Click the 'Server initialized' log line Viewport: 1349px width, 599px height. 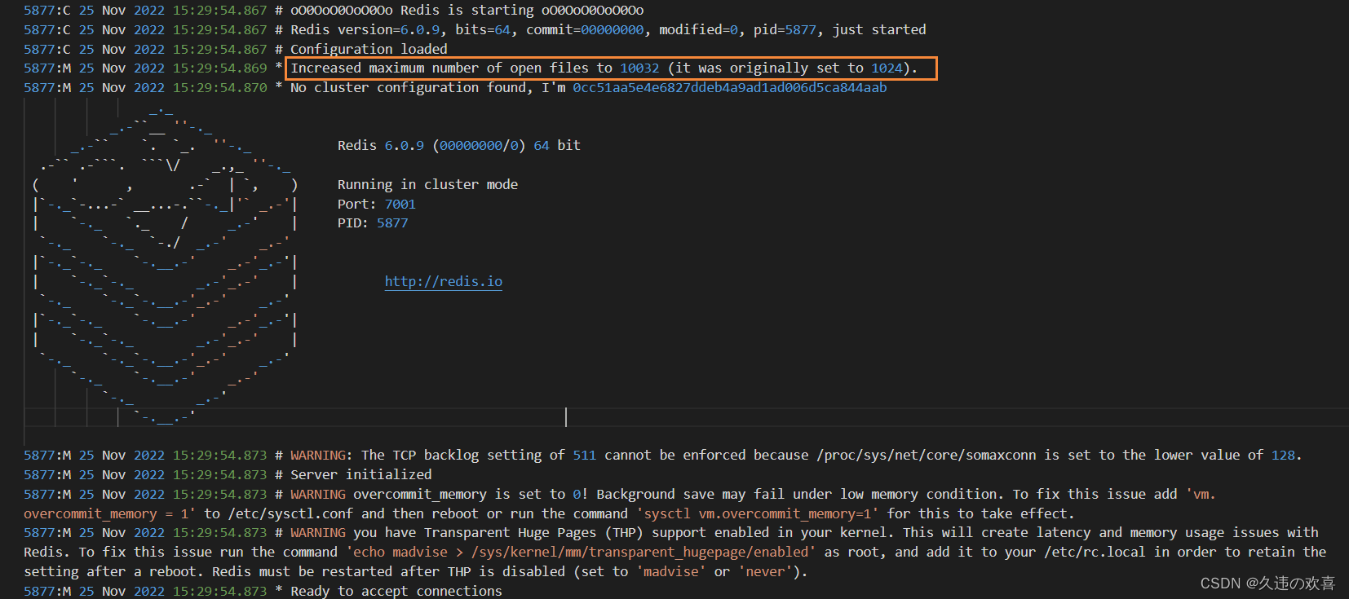pyautogui.click(x=360, y=474)
